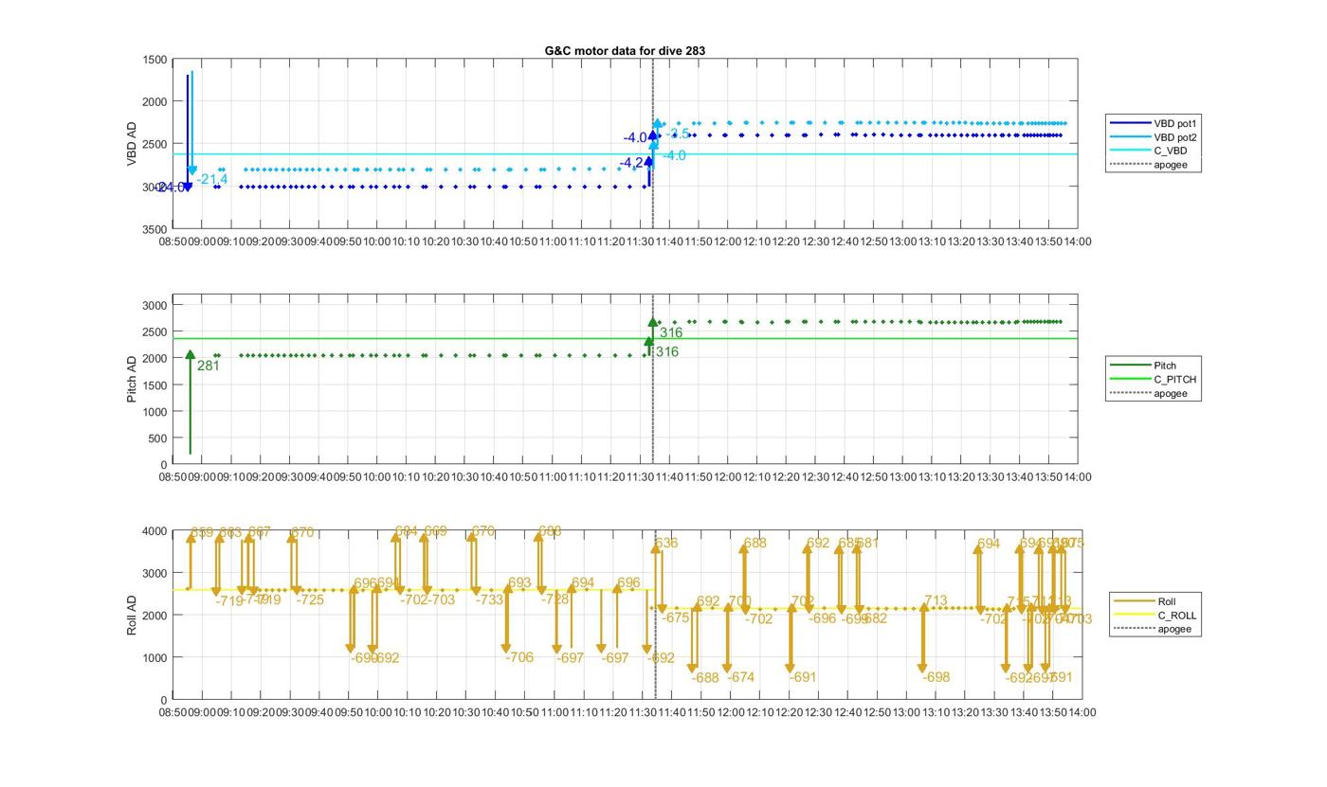Image resolution: width=1327 pixels, height=787 pixels.
Task: Click the '-725' roll data label
Action: 311,599
